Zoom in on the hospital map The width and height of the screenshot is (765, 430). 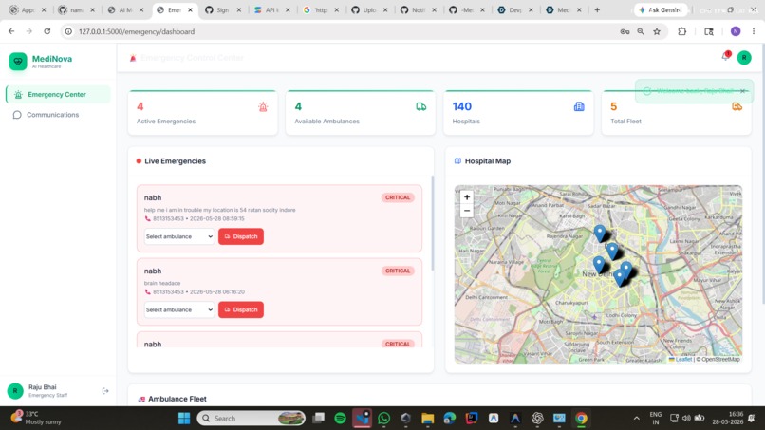tap(467, 197)
